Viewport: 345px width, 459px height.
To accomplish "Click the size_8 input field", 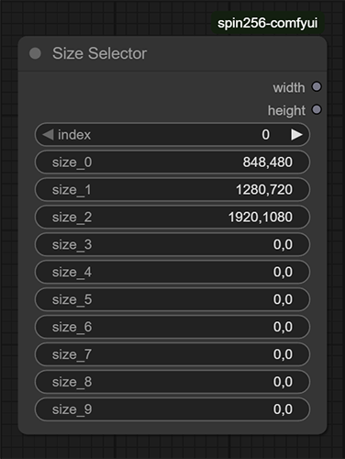I will tap(172, 382).
